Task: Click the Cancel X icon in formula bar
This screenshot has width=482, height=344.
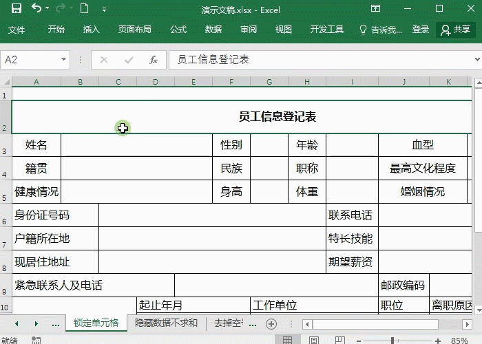Action: (104, 60)
